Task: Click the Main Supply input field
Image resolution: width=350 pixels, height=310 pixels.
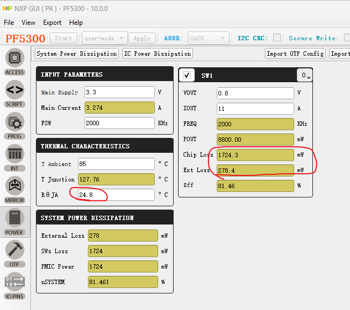Action: click(119, 92)
